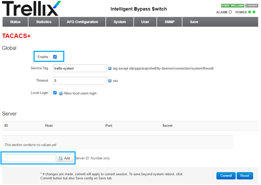
Task: Toggle the TACACS+ Enable checkbox
Action: 55,57
